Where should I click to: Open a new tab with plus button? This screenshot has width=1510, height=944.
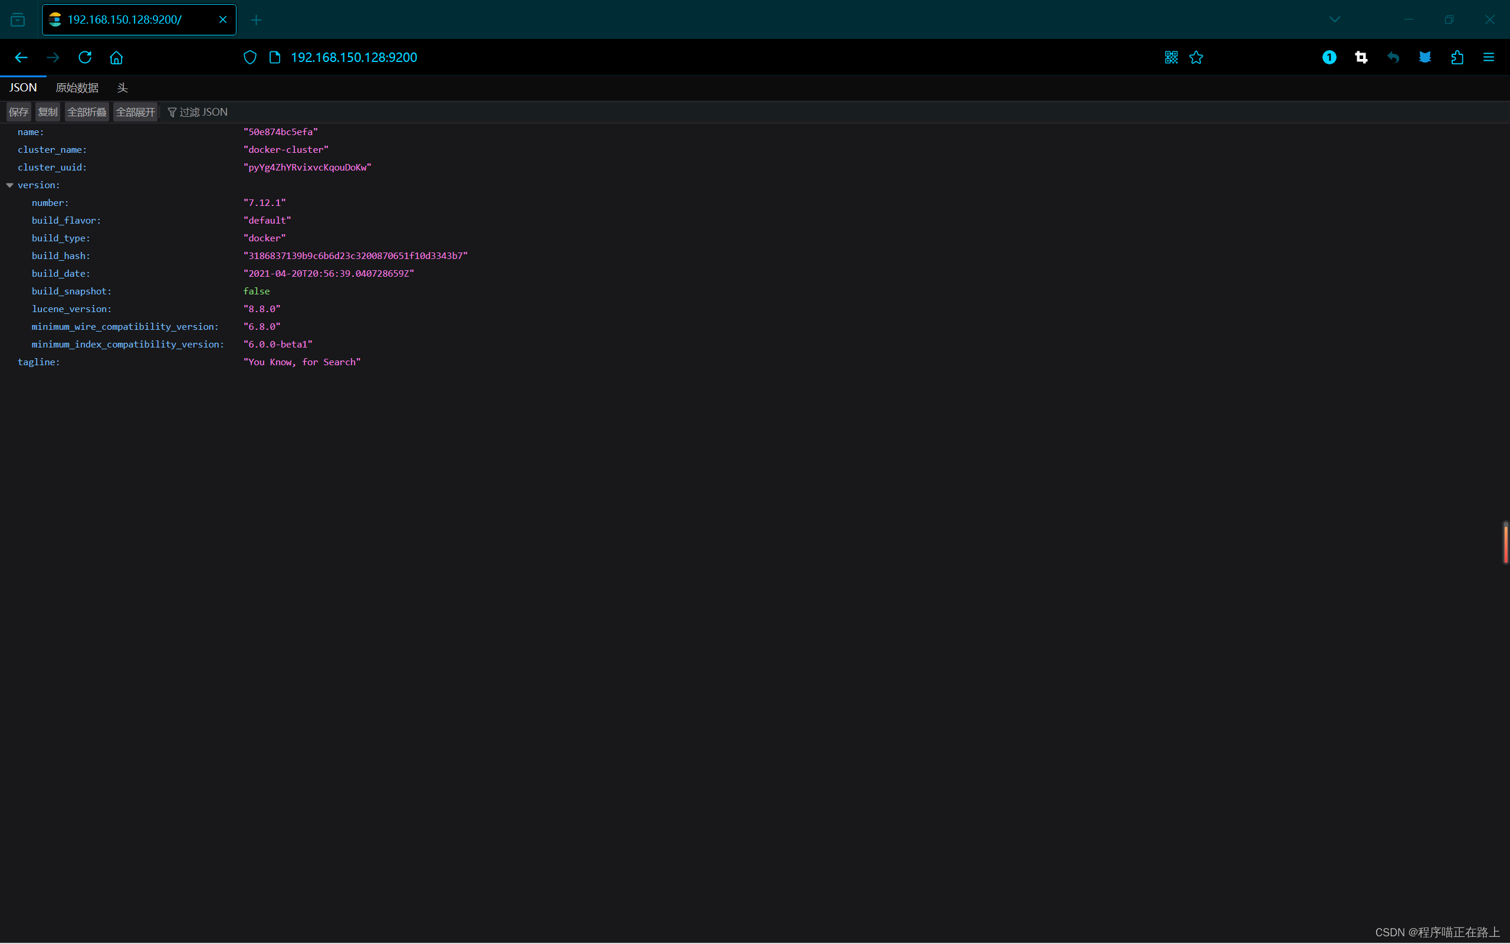coord(256,20)
